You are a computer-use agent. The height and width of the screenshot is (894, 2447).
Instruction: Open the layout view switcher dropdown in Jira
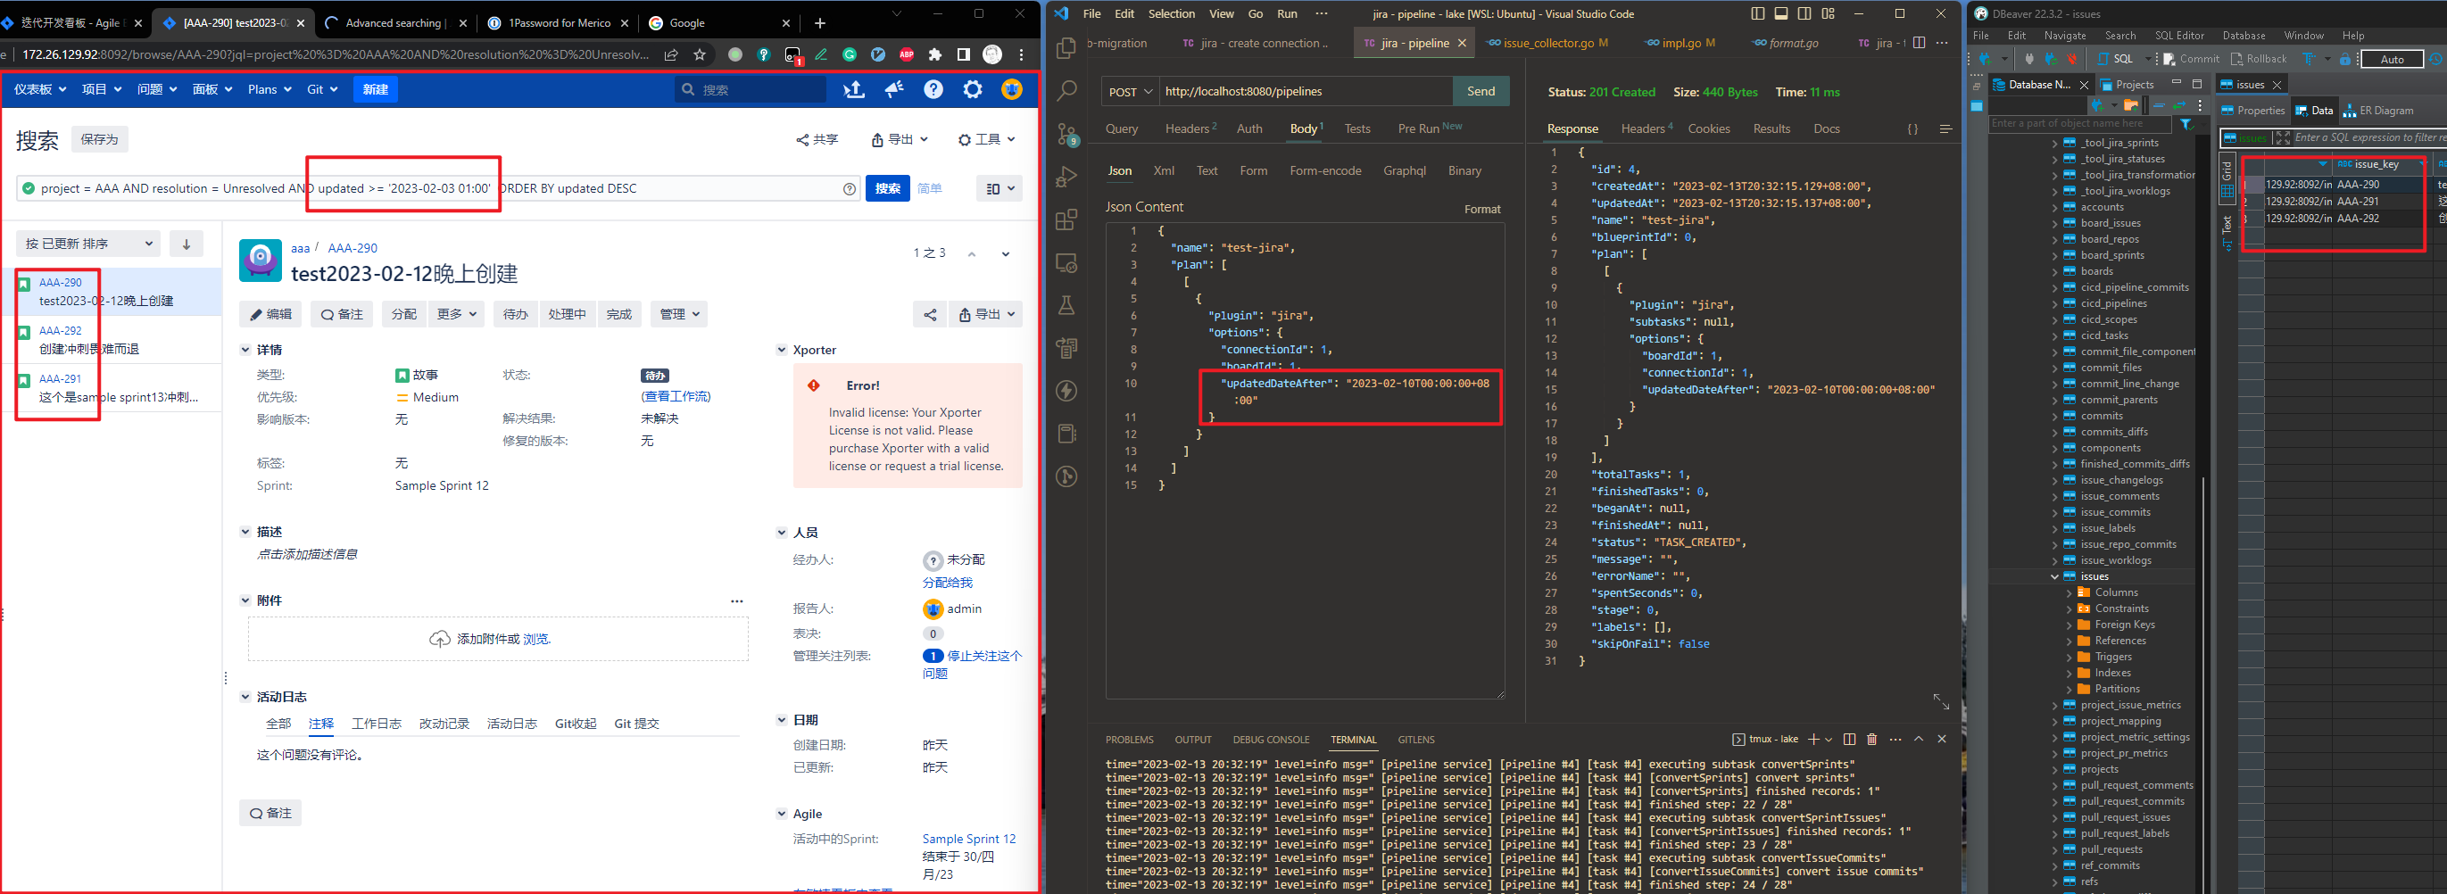pos(1000,189)
